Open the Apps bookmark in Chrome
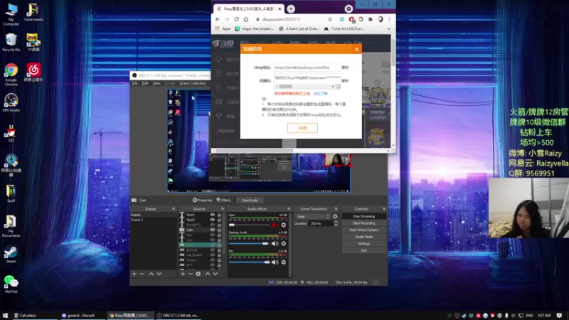The image size is (569, 320). 223,28
